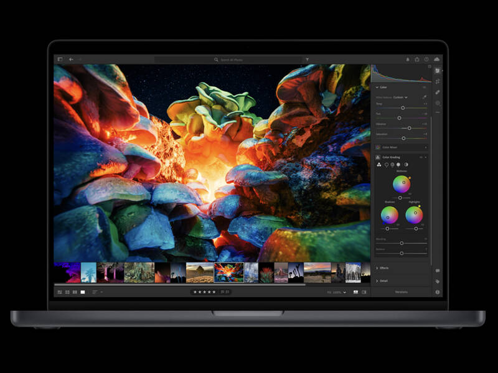
Task: Click the share/export icon
Action: tap(417, 60)
